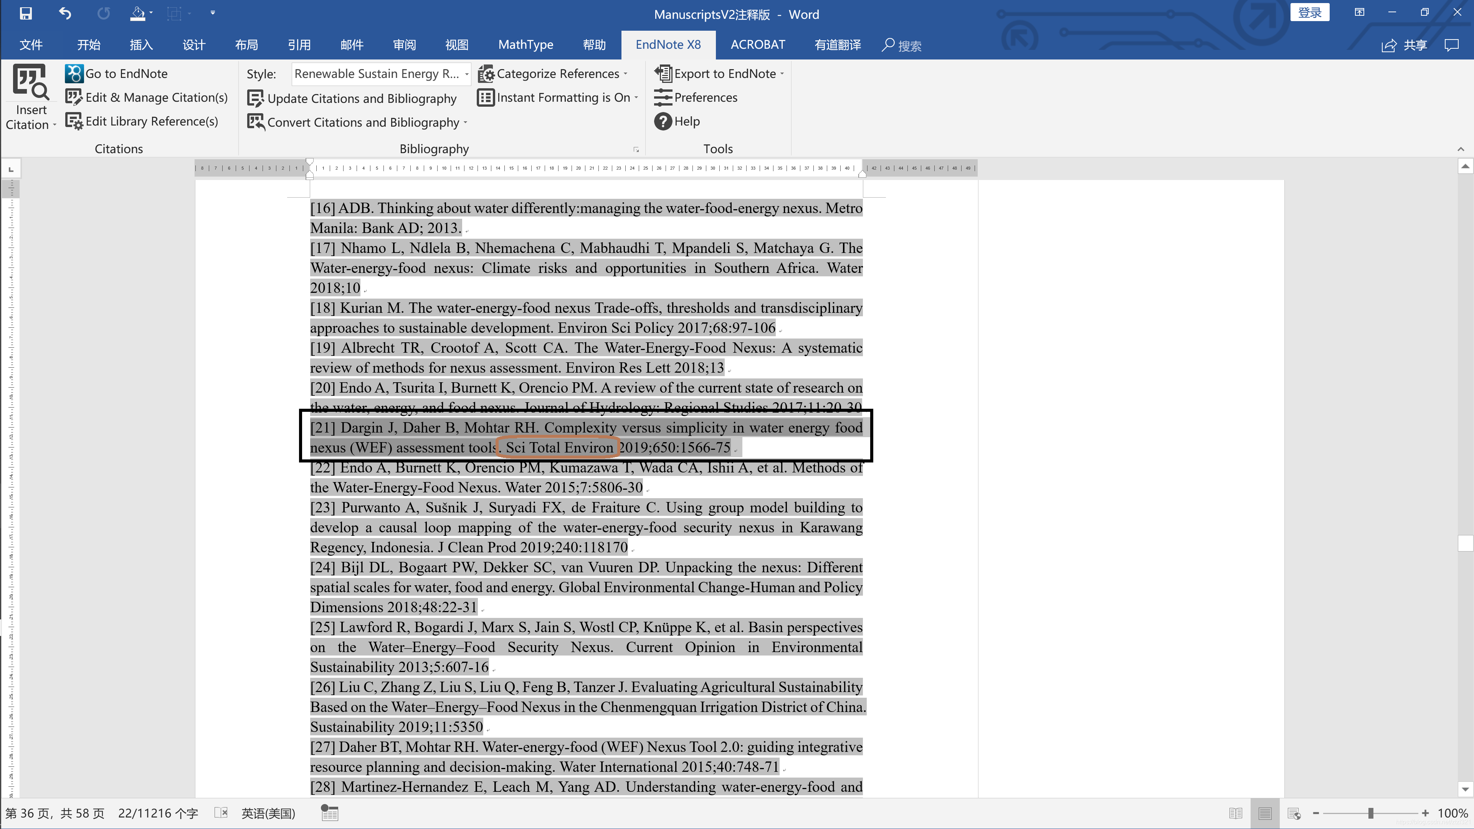1474x829 pixels.
Task: Expand Export to EndNote menu
Action: coord(782,74)
